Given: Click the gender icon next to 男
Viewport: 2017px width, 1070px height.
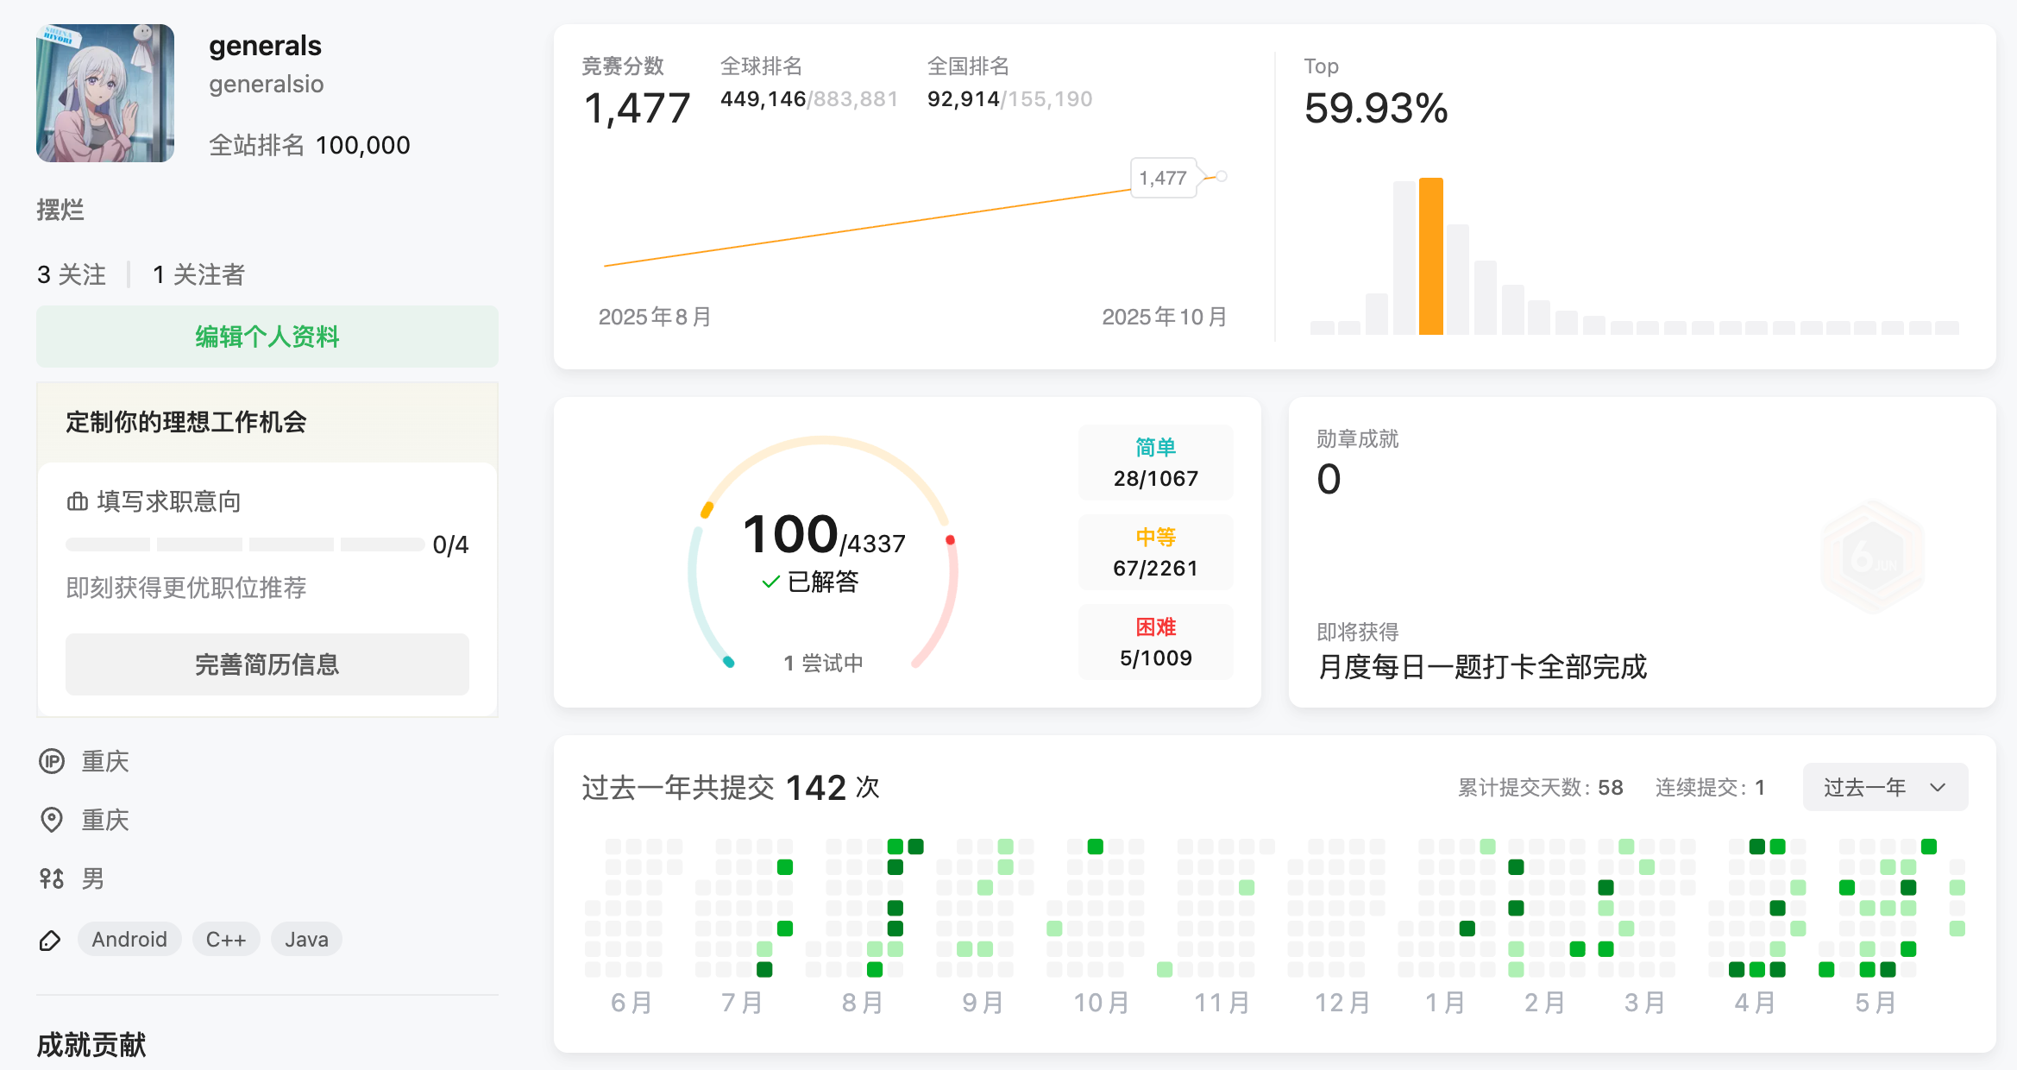Looking at the screenshot, I should (x=52, y=878).
